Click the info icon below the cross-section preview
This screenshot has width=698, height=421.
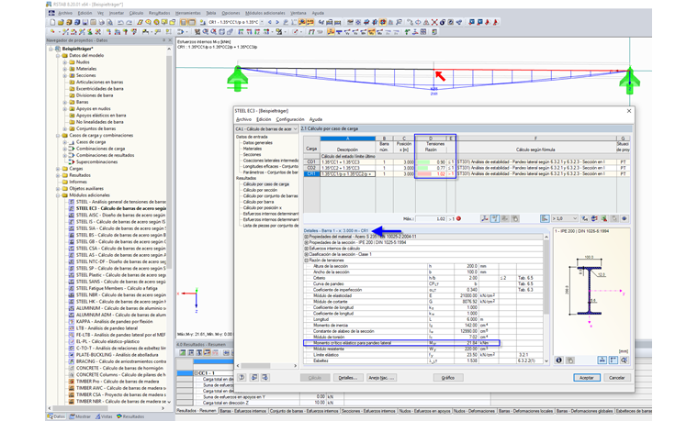560,360
